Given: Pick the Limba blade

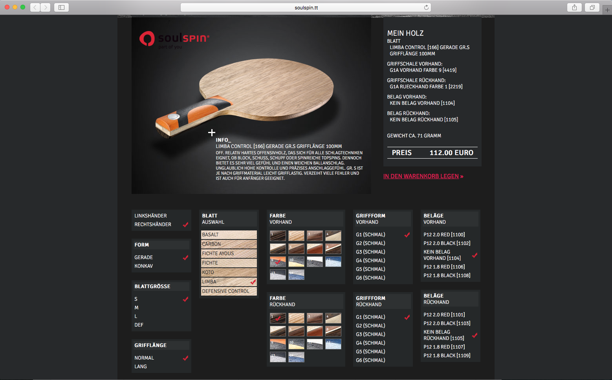Looking at the screenshot, I should click(229, 282).
